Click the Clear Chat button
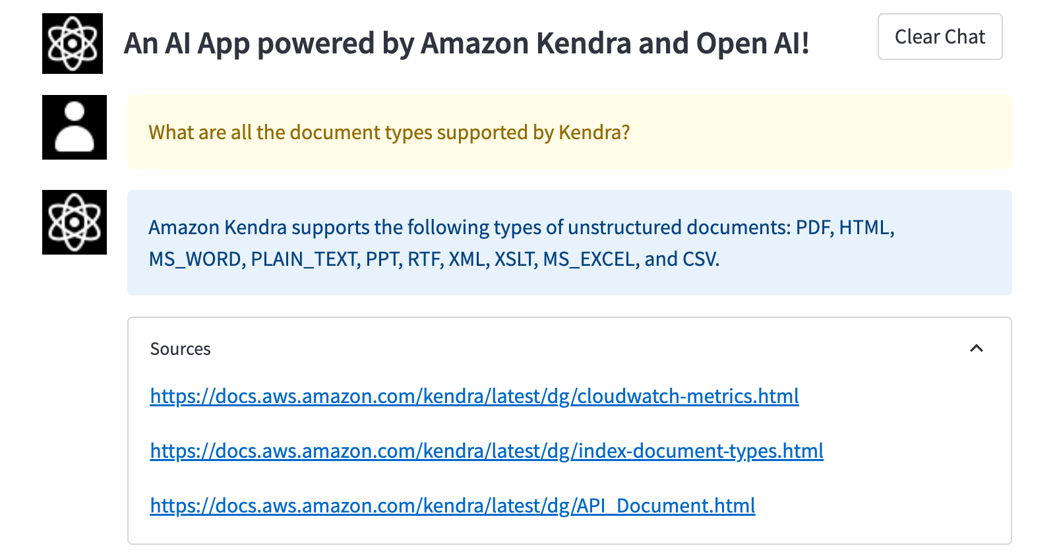 (x=939, y=37)
